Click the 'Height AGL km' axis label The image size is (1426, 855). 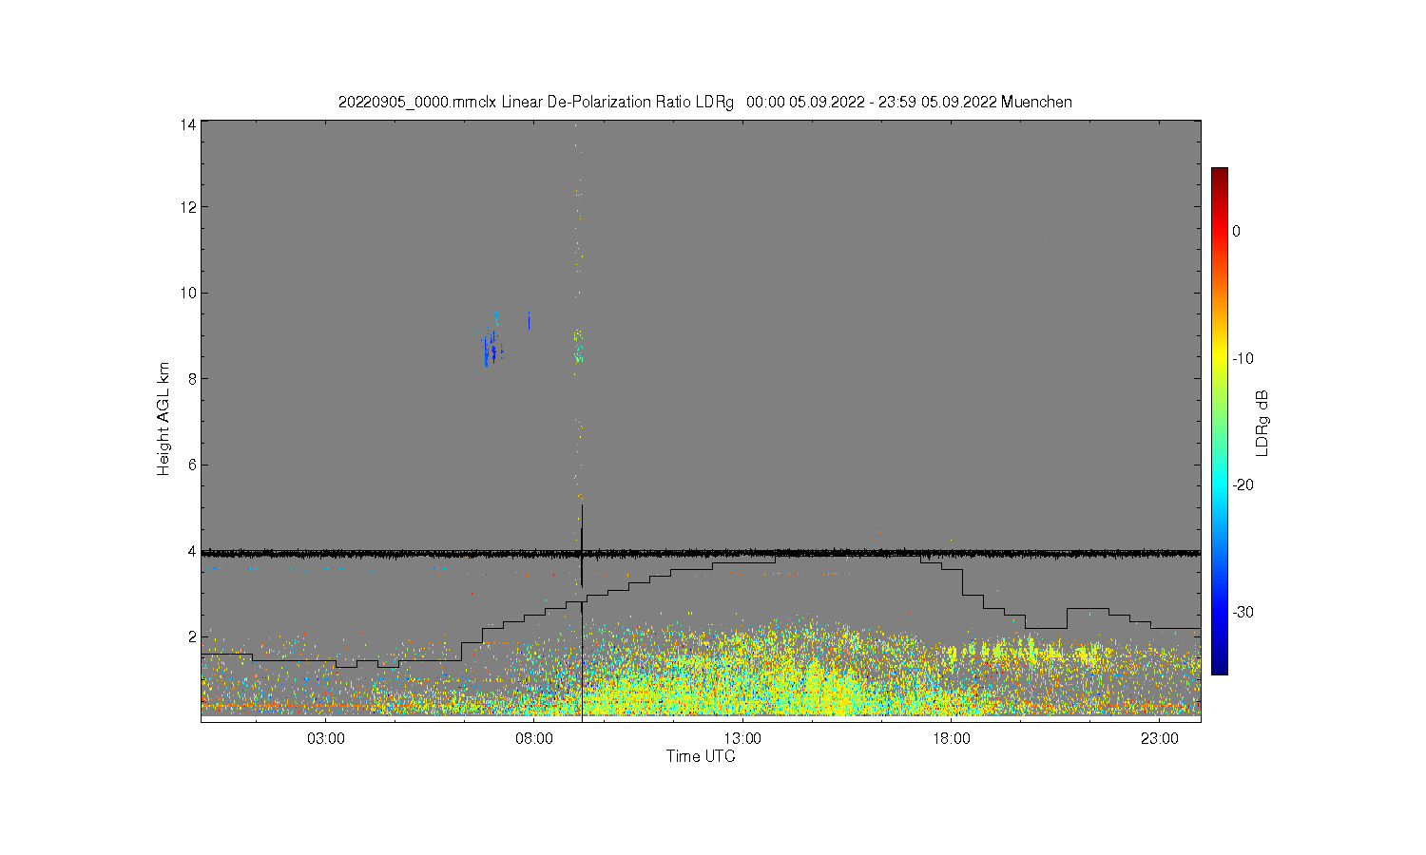(164, 419)
